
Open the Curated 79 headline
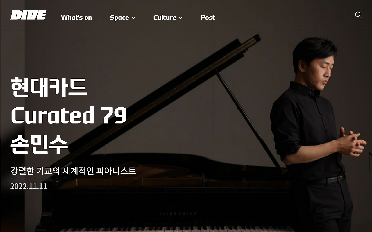[x=69, y=115]
